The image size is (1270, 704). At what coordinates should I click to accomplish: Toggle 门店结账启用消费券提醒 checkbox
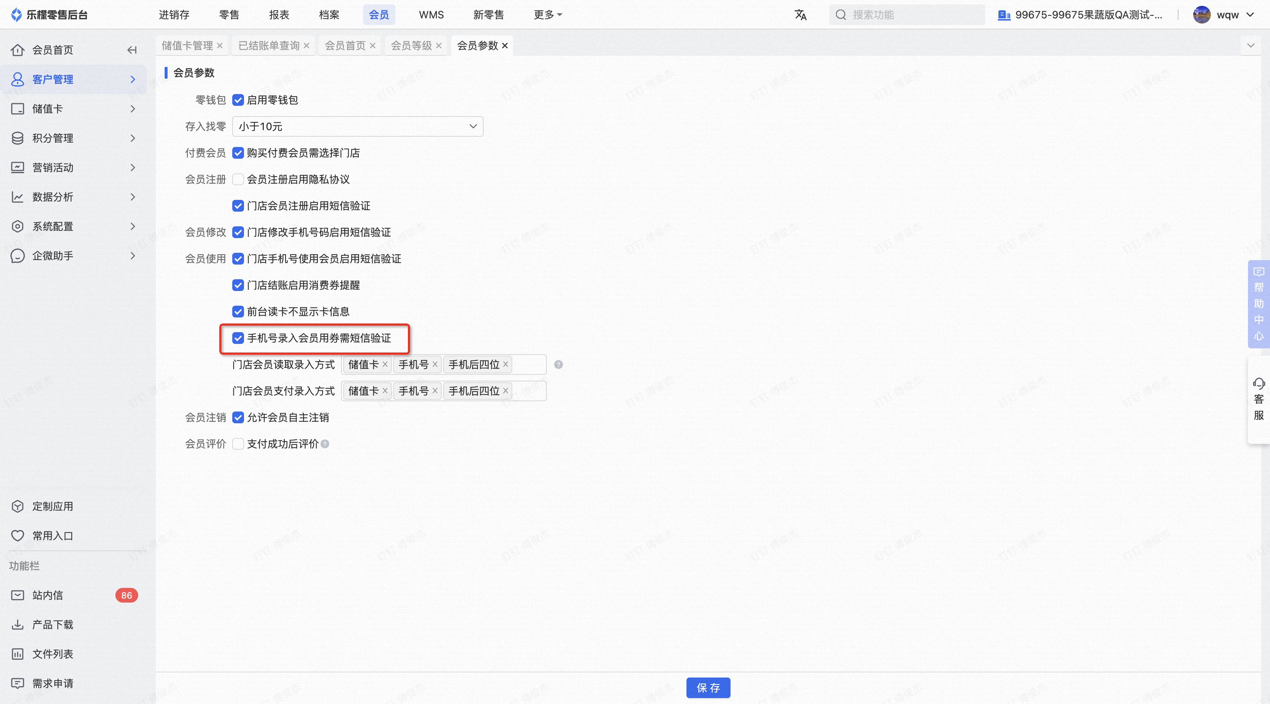tap(238, 285)
